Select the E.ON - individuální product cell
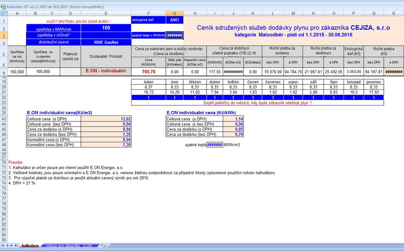Image resolution: width=404 pixels, height=251 pixels. point(106,71)
